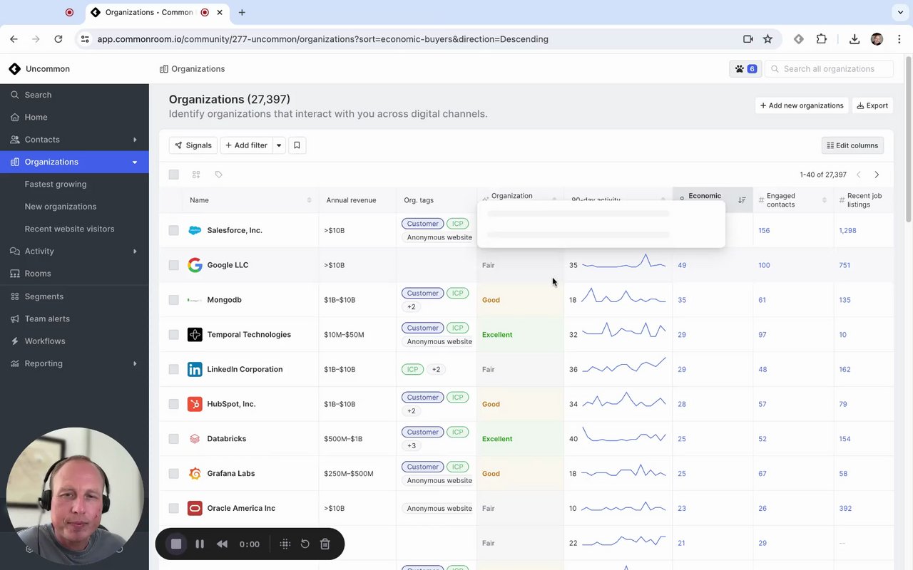Open the Mongodb organization link
Image resolution: width=913 pixels, height=570 pixels.
point(224,300)
